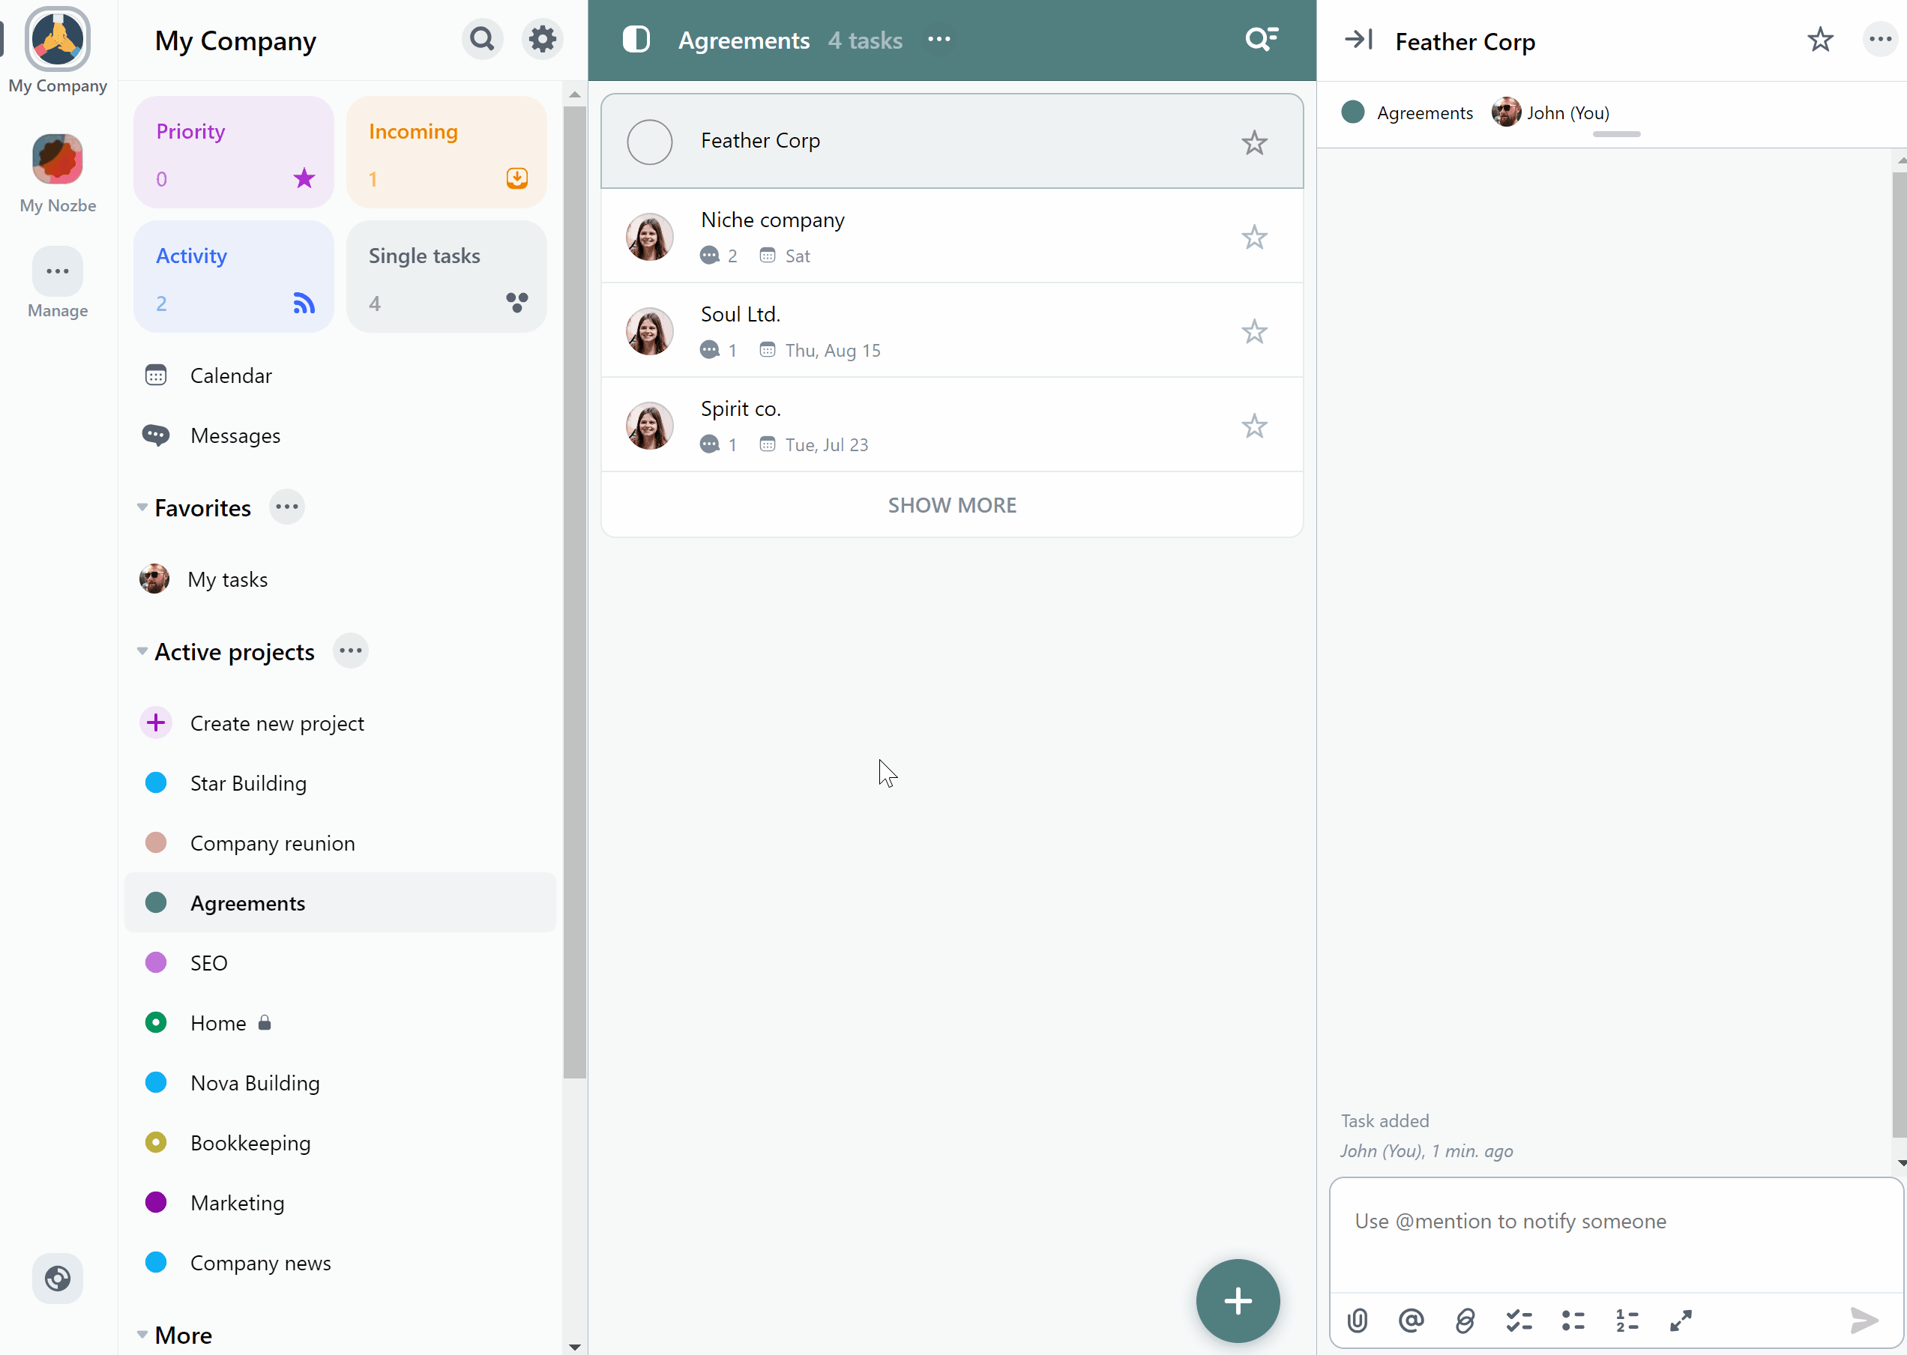Click the checklist icon in comment toolbar
This screenshot has height=1355, width=1907.
[x=1516, y=1318]
